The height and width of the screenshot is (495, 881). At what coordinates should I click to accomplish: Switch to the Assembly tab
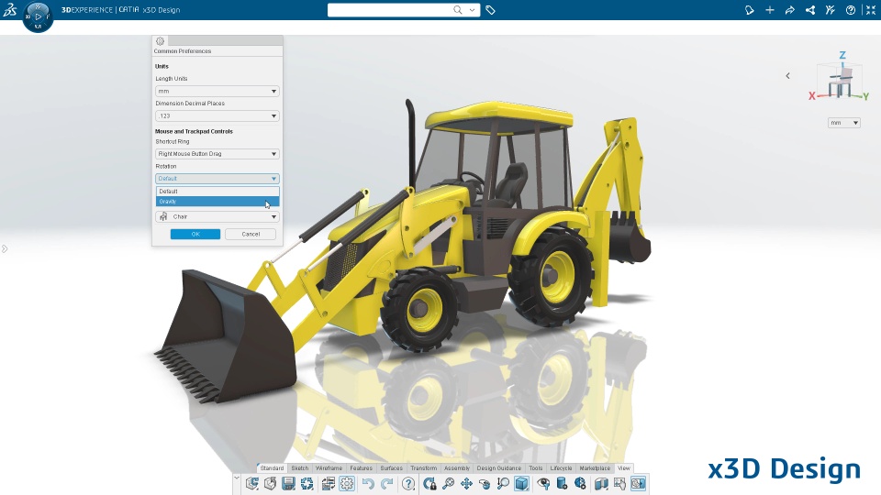[457, 468]
